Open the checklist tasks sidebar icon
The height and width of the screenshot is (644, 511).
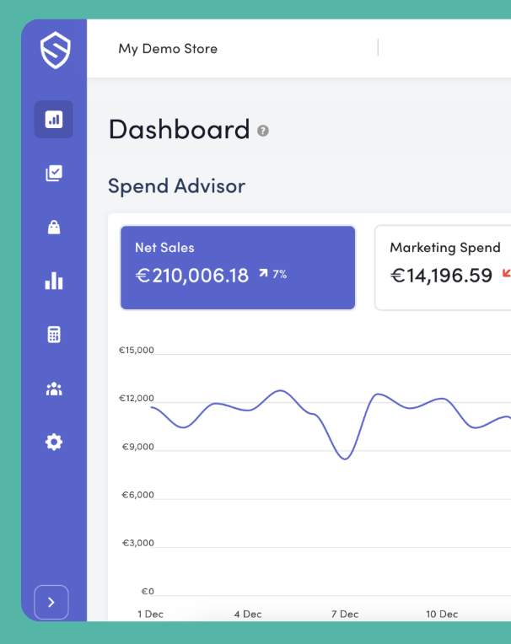point(54,173)
